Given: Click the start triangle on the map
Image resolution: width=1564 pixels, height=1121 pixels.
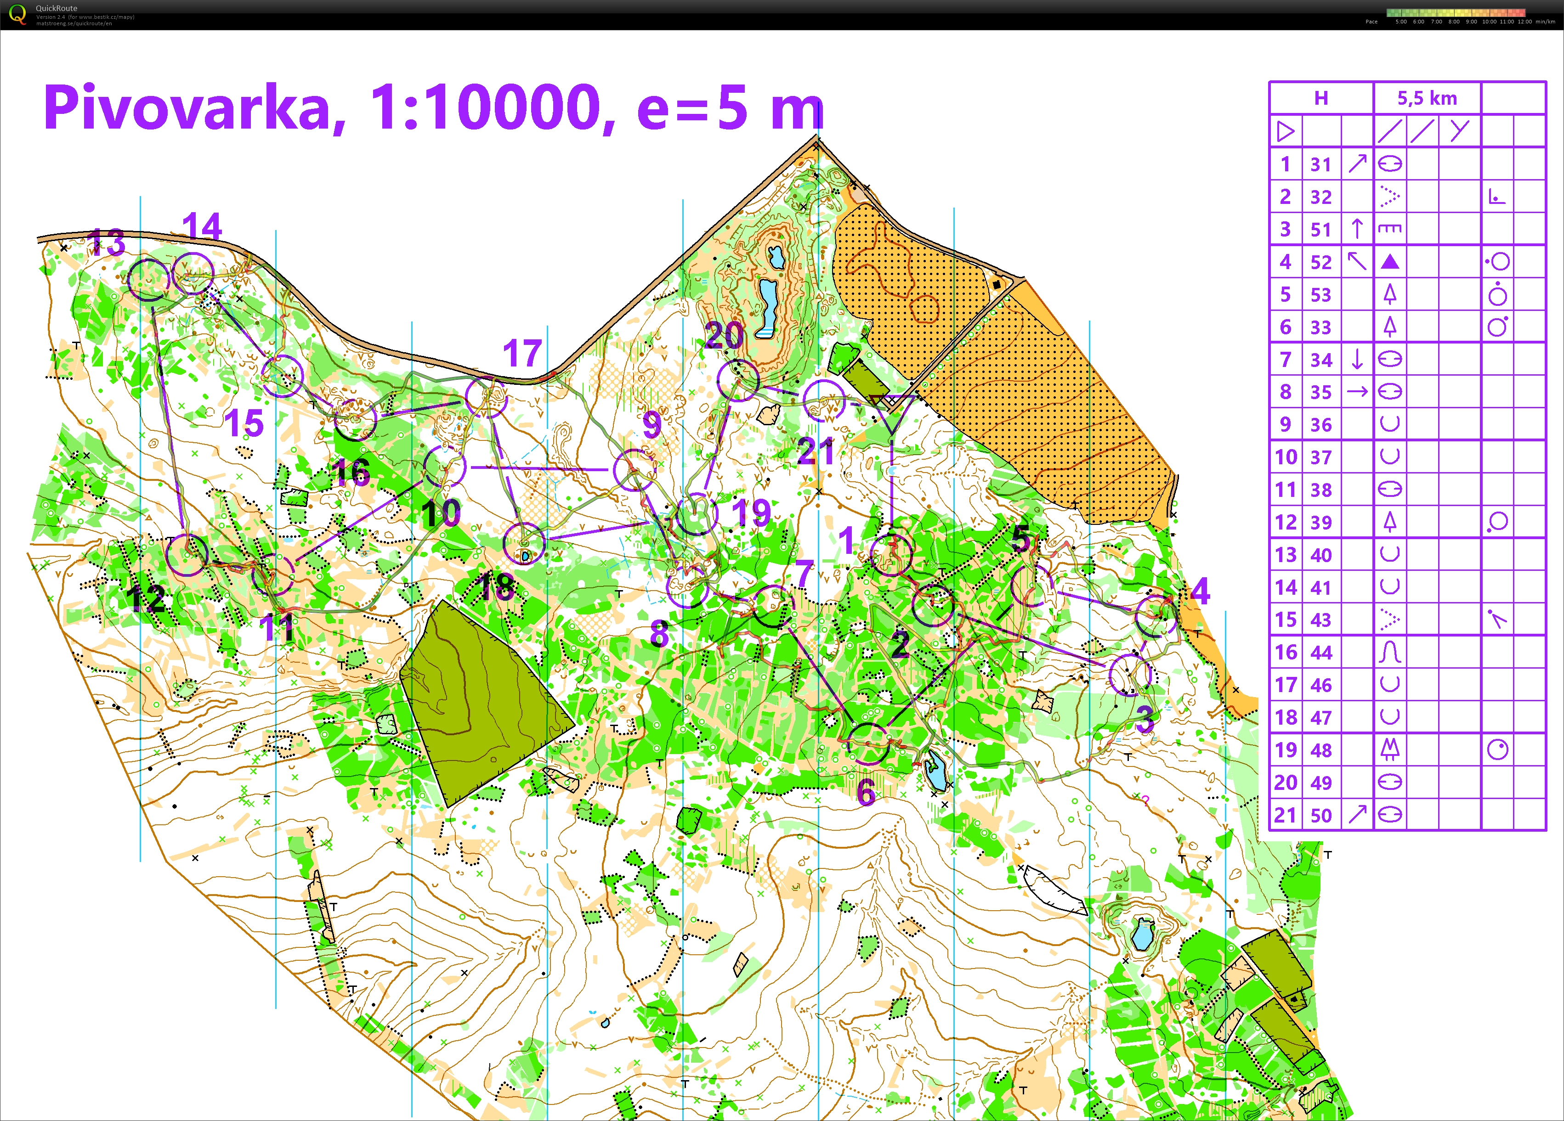Looking at the screenshot, I should coord(892,410).
